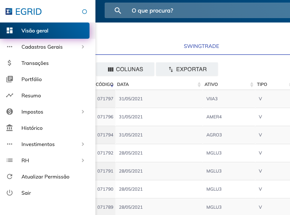This screenshot has width=290, height=215.
Task: Click the EXPORTAR button
Action: tap(187, 69)
